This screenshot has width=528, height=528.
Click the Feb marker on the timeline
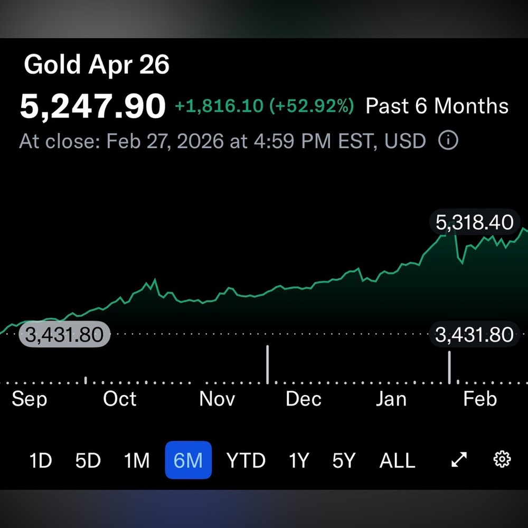(x=480, y=399)
